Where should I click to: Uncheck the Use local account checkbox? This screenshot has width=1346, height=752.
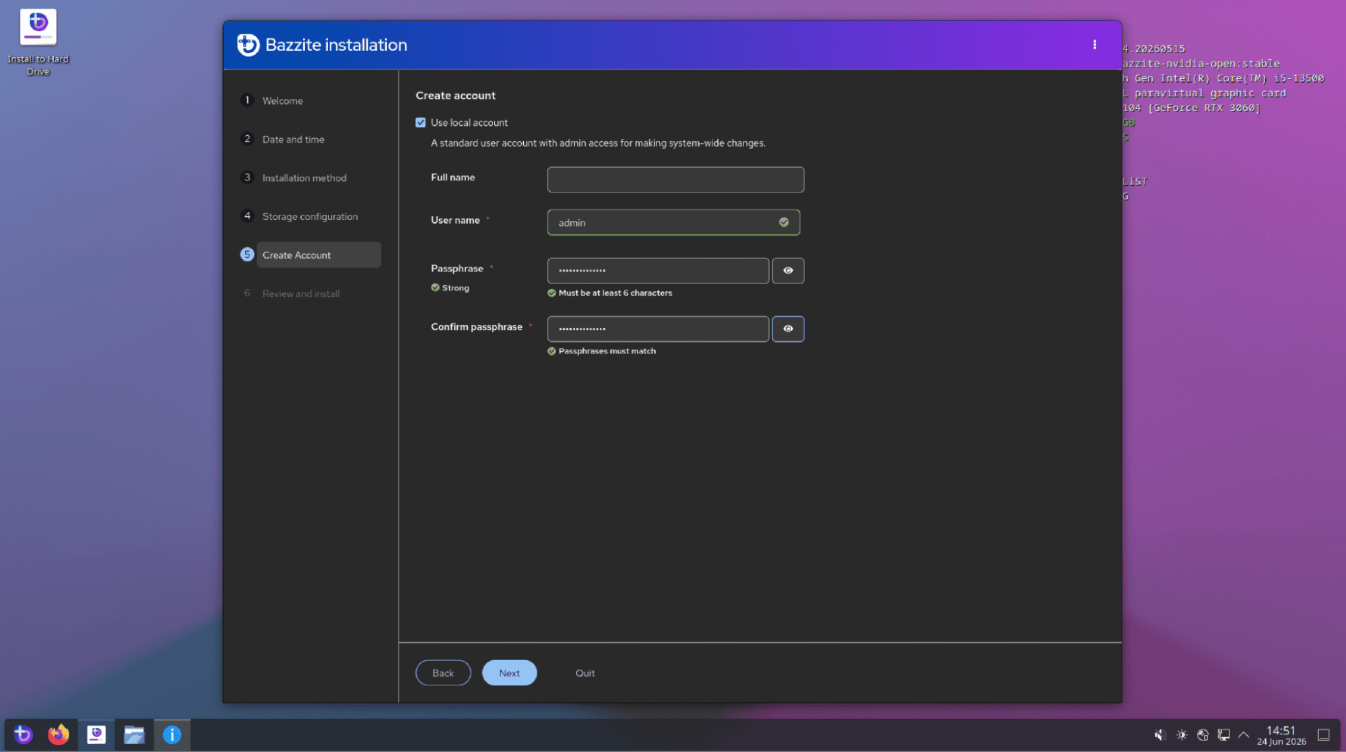click(x=421, y=123)
